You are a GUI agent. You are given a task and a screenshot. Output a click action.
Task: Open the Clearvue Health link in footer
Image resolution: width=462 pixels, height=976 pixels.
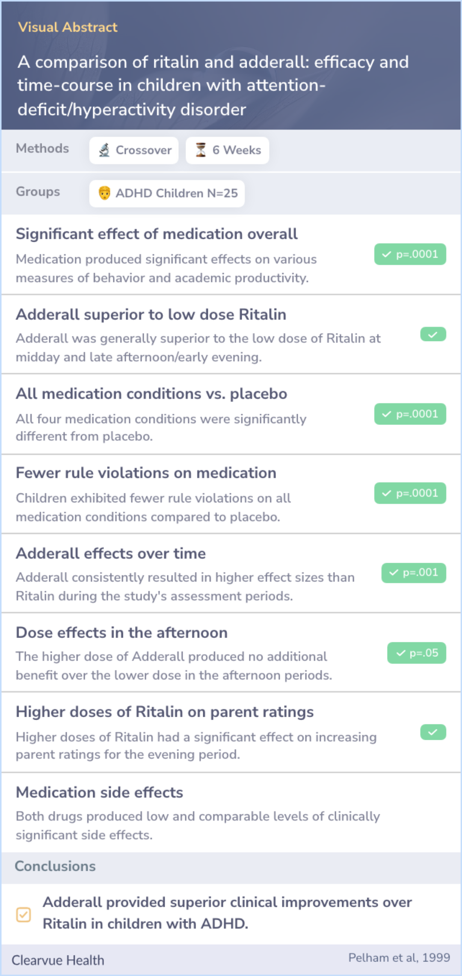tap(58, 960)
